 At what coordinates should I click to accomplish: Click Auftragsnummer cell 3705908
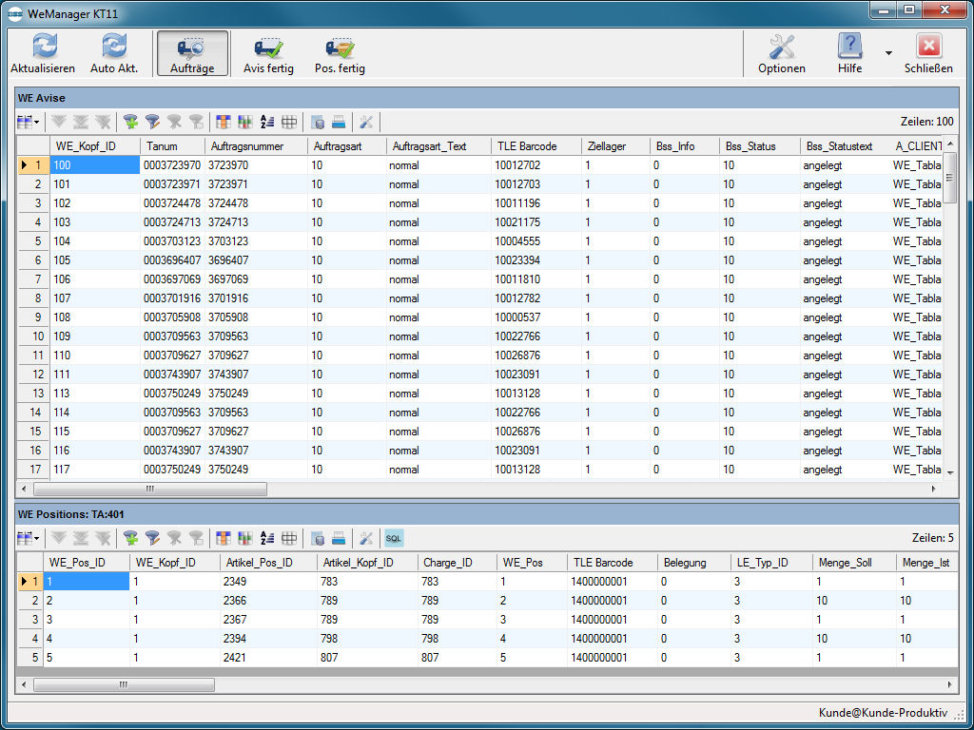pos(256,317)
